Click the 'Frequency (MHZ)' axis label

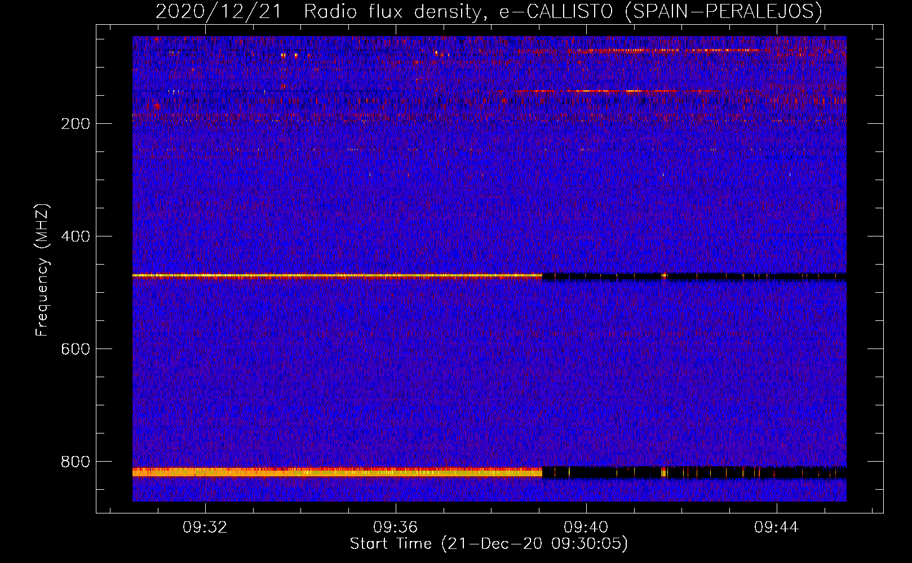(x=42, y=270)
